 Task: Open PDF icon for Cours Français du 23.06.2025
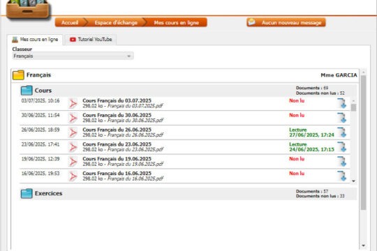(73, 147)
